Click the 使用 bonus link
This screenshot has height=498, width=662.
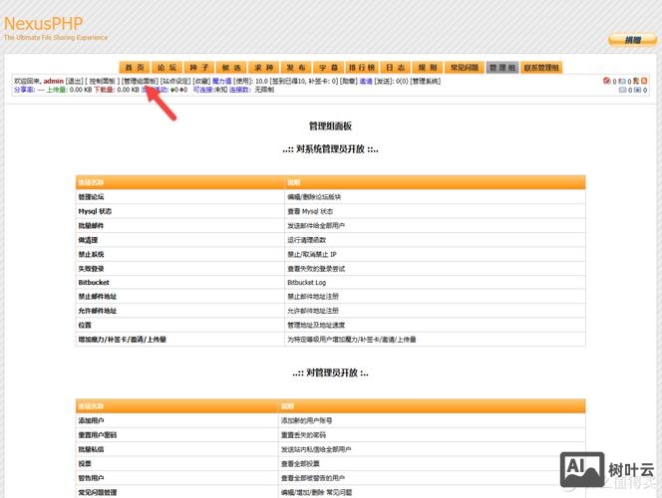point(242,81)
